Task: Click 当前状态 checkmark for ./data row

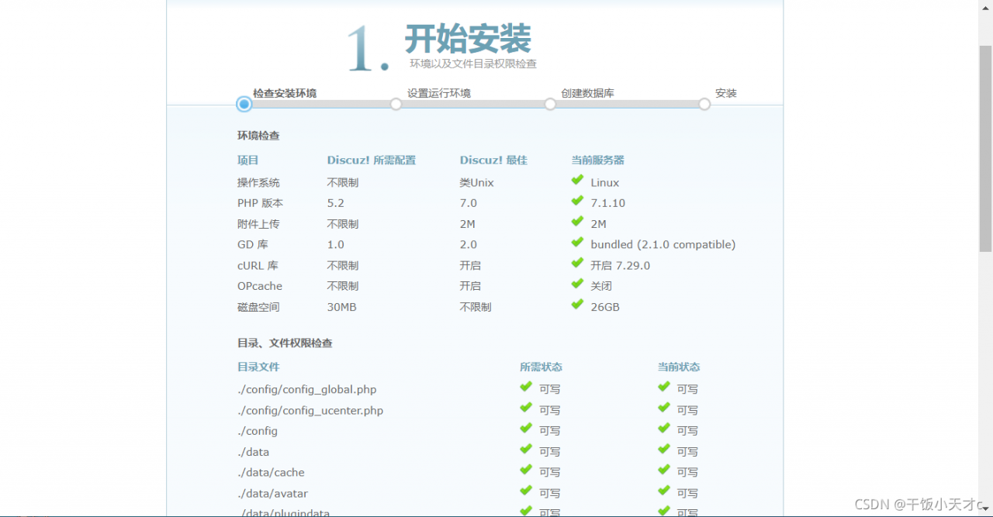Action: click(x=664, y=449)
